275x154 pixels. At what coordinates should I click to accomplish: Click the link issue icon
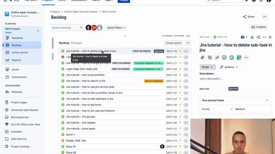click(x=217, y=57)
